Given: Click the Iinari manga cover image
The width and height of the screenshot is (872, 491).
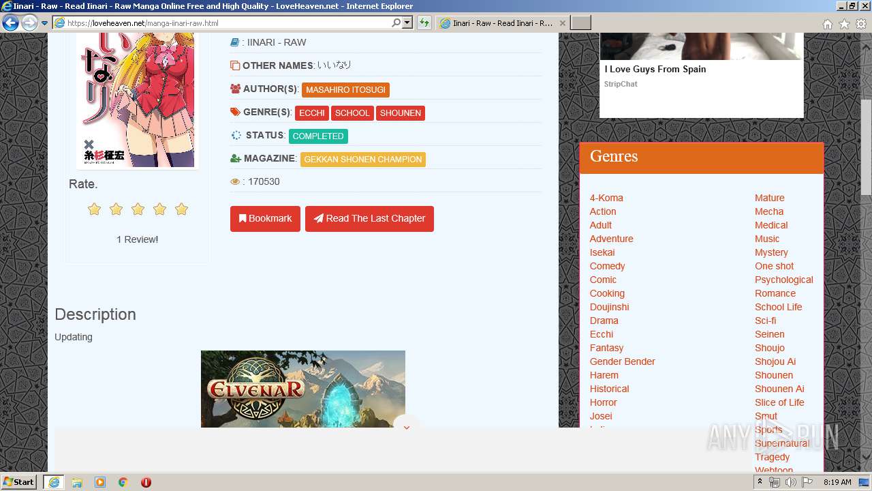Looking at the screenshot, I should [138, 100].
